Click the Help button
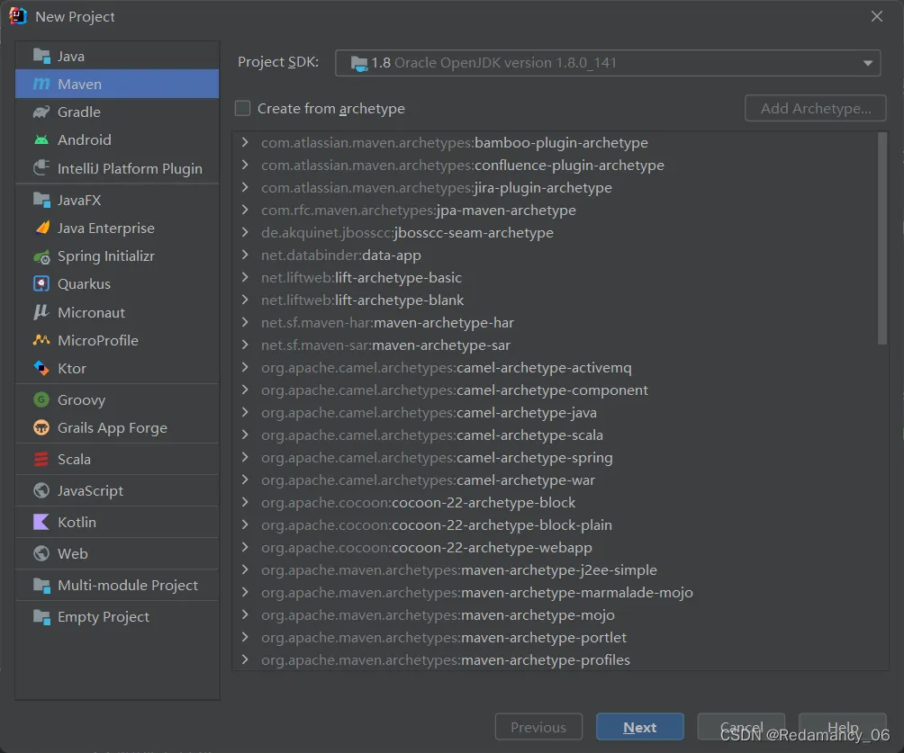This screenshot has width=904, height=753. 842,727
